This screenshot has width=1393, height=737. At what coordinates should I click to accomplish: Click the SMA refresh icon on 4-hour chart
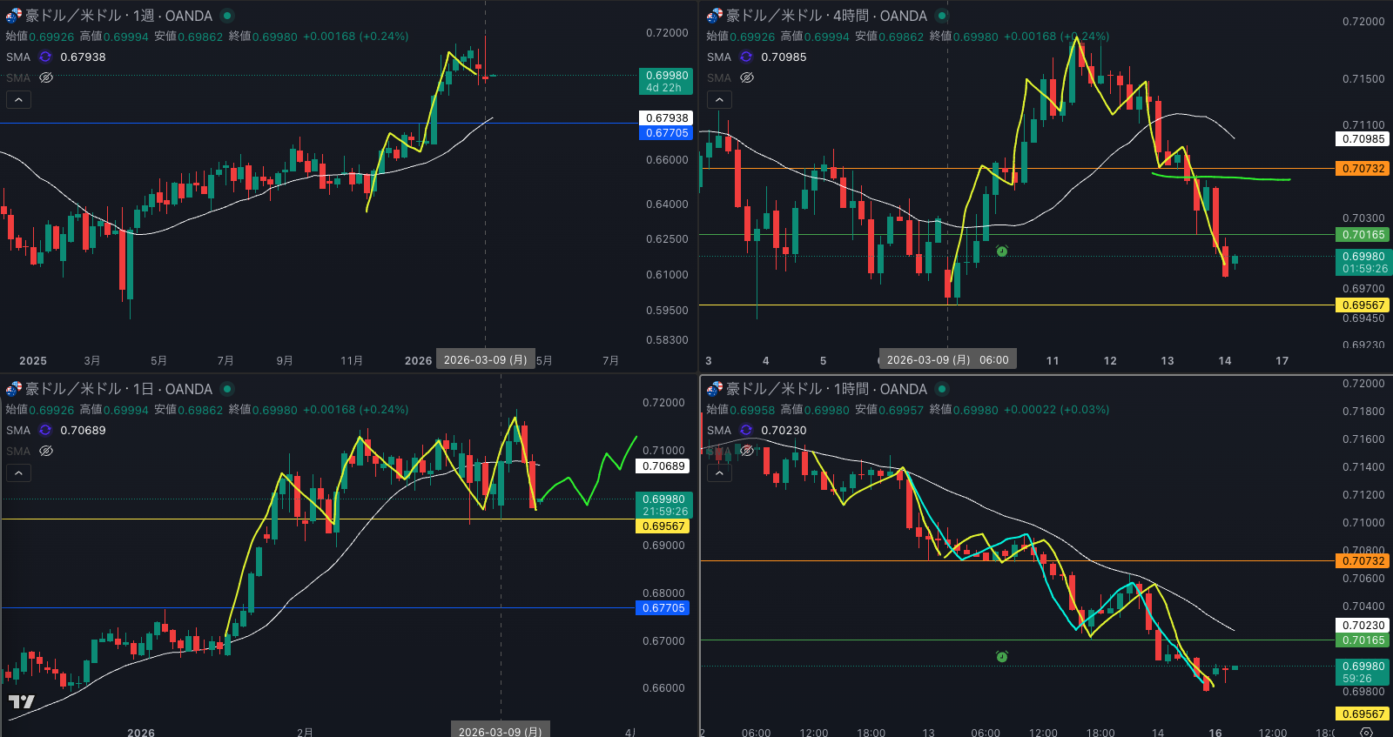(746, 57)
